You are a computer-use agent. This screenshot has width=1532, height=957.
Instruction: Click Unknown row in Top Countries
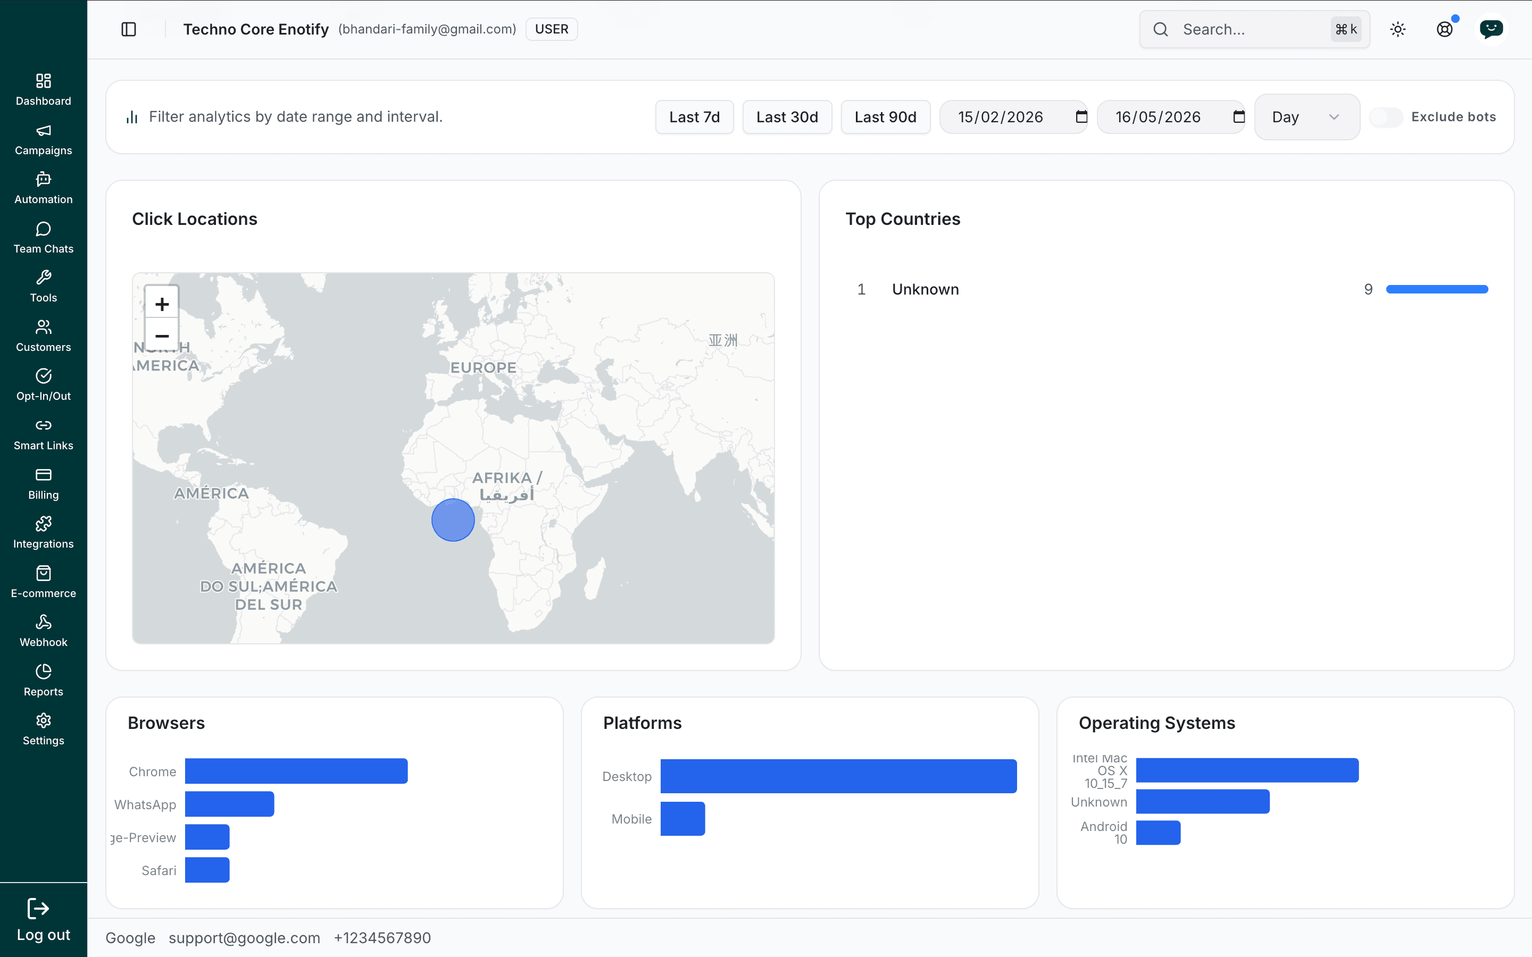pos(1166,289)
